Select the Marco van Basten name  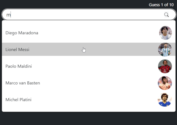pyautogui.click(x=23, y=83)
